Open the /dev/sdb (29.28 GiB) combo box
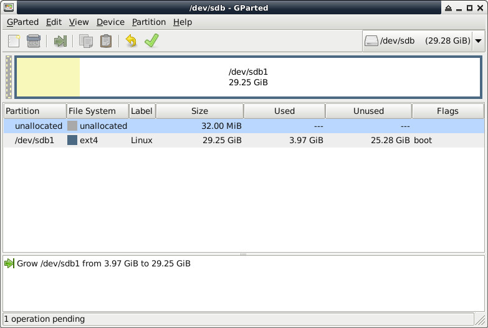The width and height of the screenshot is (488, 328). coord(424,40)
